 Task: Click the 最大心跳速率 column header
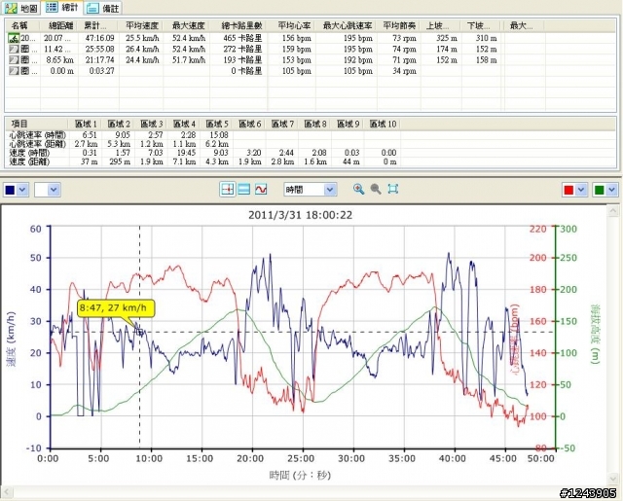click(x=347, y=26)
